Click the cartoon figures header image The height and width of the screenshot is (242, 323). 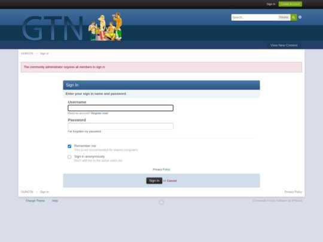pyautogui.click(x=105, y=27)
